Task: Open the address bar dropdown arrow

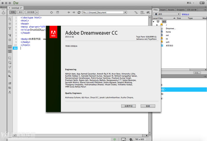Action: coord(125,12)
